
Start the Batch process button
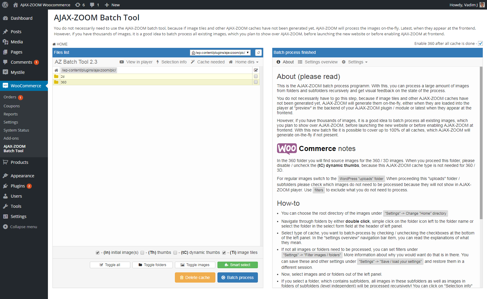(x=238, y=277)
